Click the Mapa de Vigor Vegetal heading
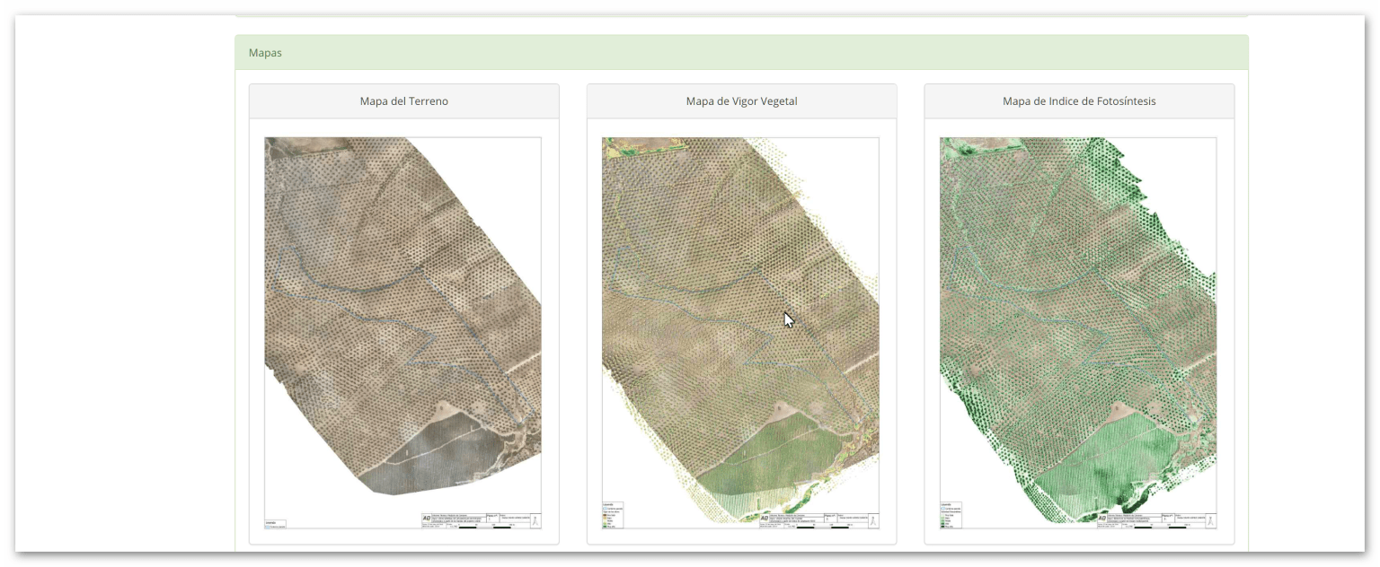This screenshot has width=1380, height=567. [x=741, y=101]
